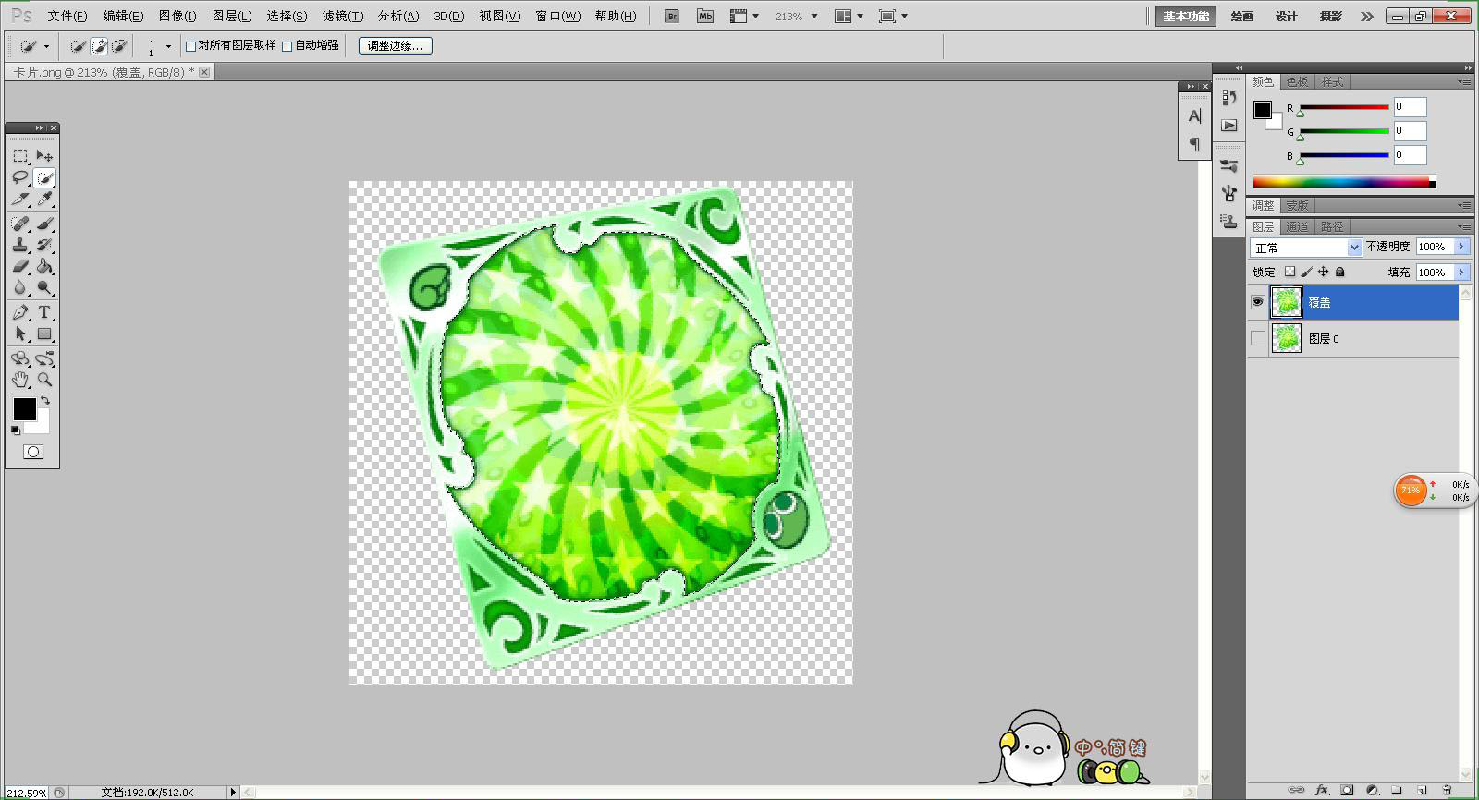Select the Clone Stamp tool

coord(20,245)
